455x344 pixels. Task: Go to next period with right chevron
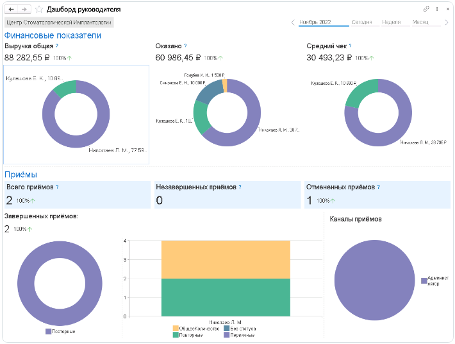pyautogui.click(x=446, y=22)
